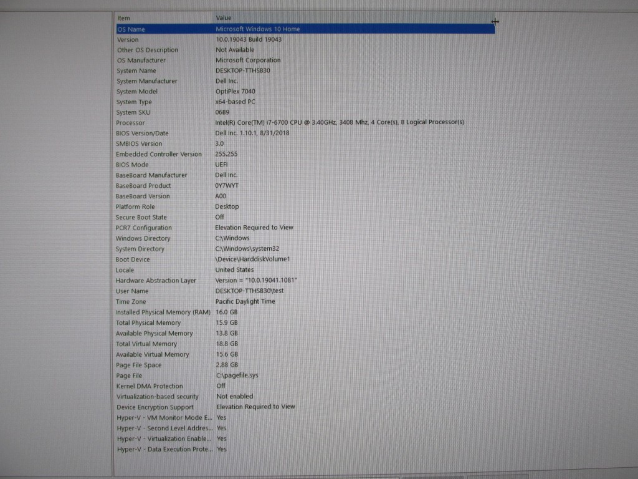
Task: Select the Hardware Abstraction Layer row
Action: (x=305, y=281)
